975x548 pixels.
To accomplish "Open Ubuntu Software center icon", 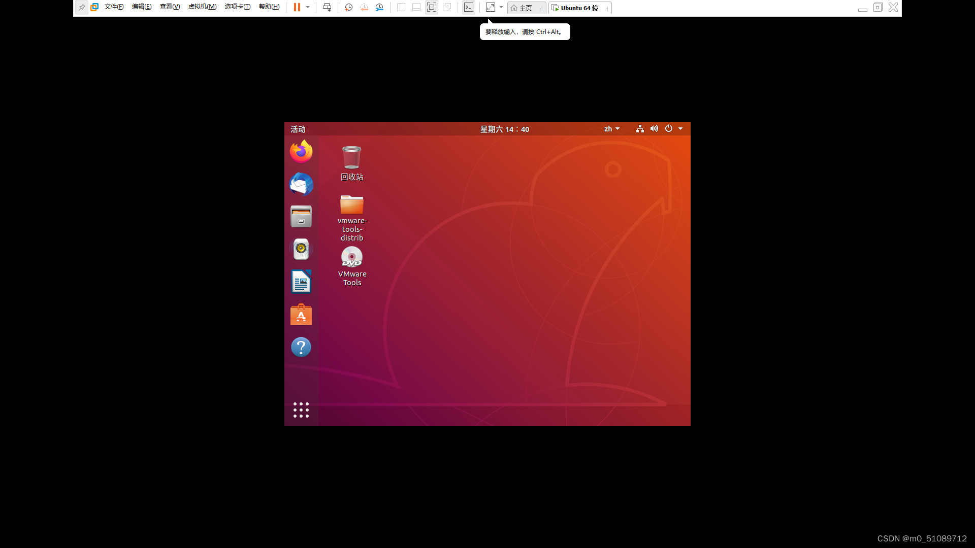I will pos(301,315).
